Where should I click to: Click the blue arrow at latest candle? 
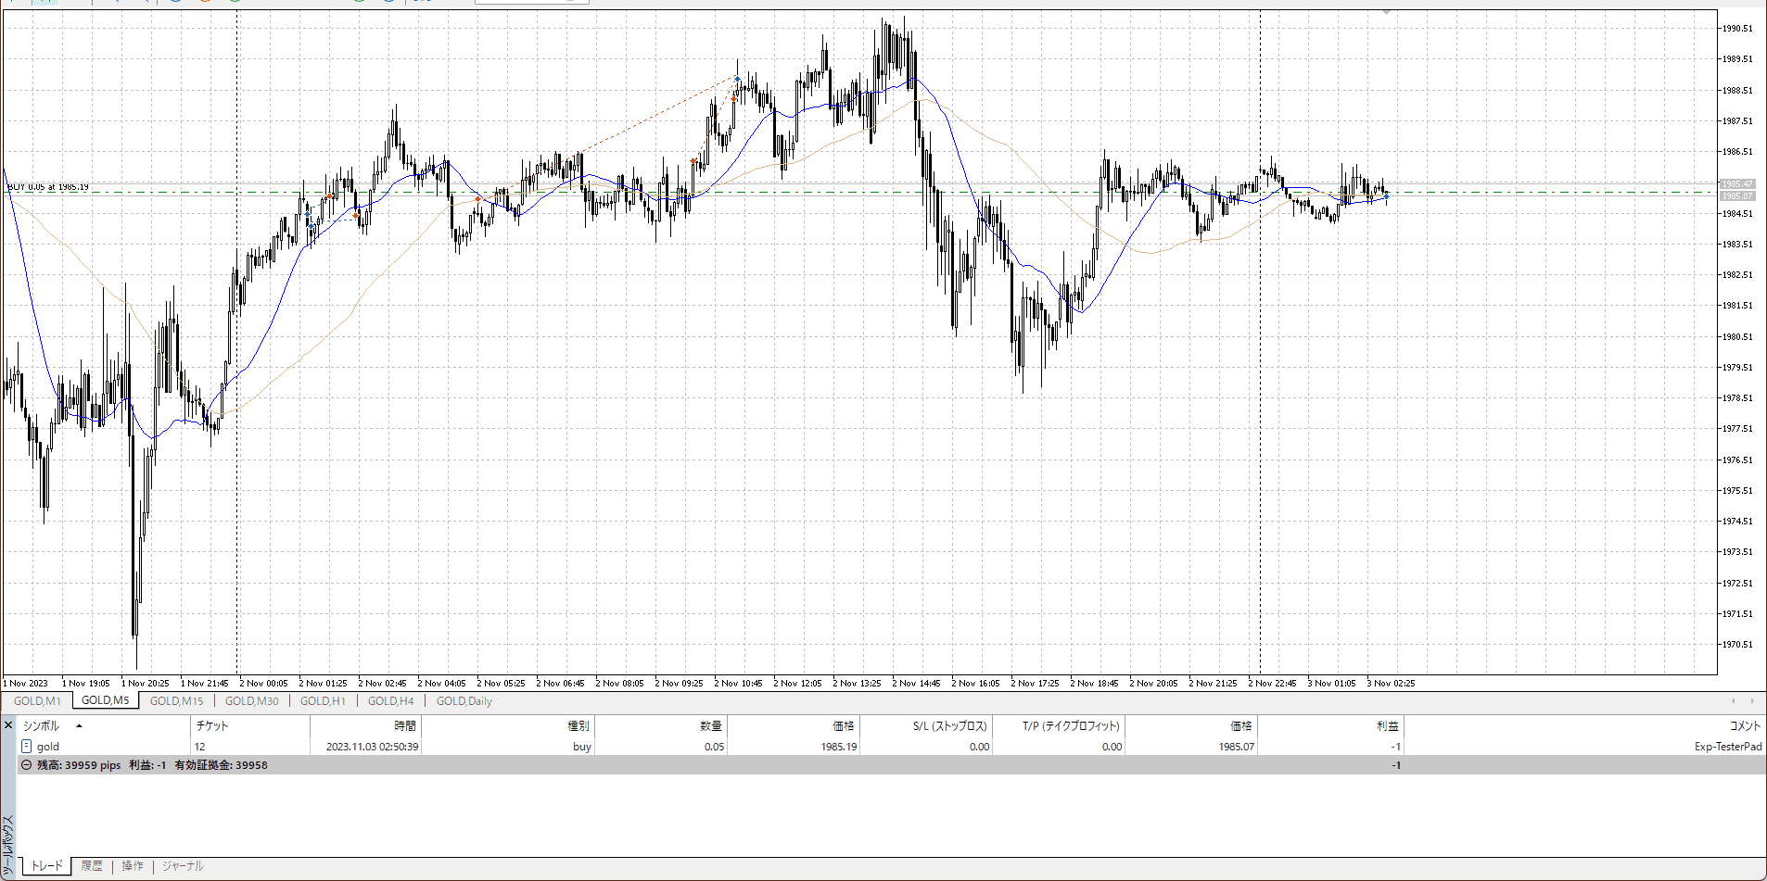pos(1387,196)
